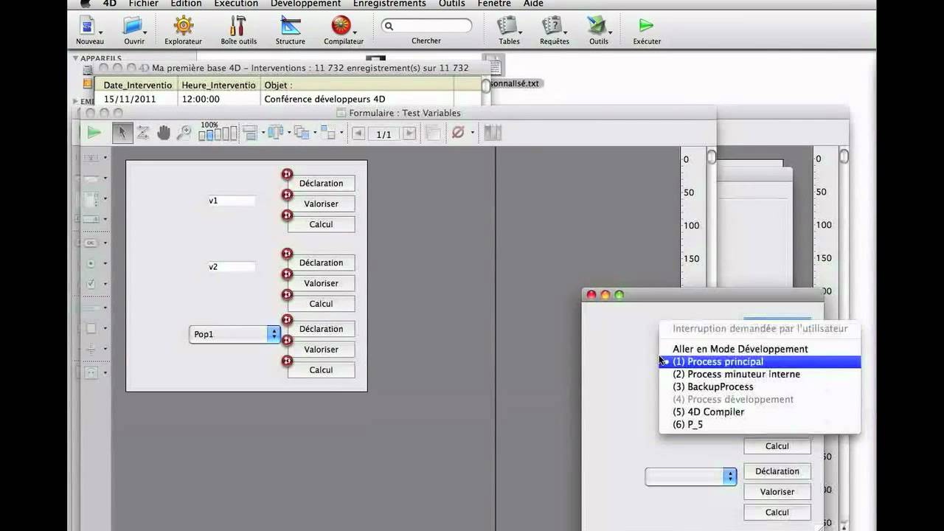Select (1) Process principal entry
This screenshot has width=944, height=531.
(x=760, y=361)
